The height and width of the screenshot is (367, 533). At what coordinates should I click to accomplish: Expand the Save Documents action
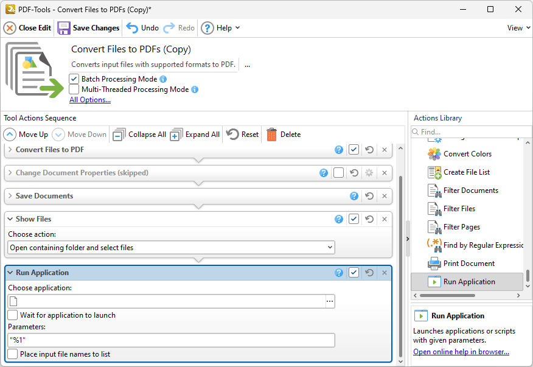[10, 196]
